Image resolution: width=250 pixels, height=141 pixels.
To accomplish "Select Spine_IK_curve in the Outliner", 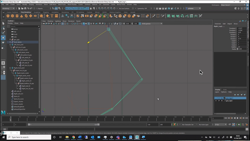I will coord(19,99).
